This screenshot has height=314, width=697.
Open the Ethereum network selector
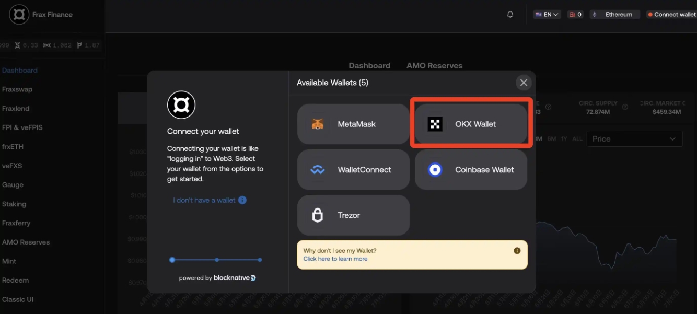coord(615,14)
